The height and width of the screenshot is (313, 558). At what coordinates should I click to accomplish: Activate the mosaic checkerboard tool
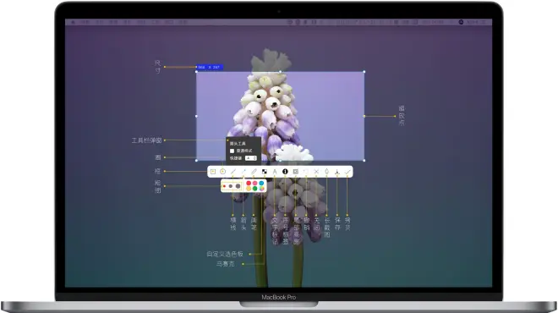pos(265,172)
